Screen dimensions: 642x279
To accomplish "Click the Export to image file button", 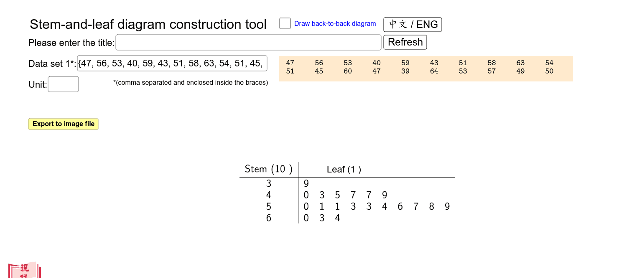I will pyautogui.click(x=64, y=124).
